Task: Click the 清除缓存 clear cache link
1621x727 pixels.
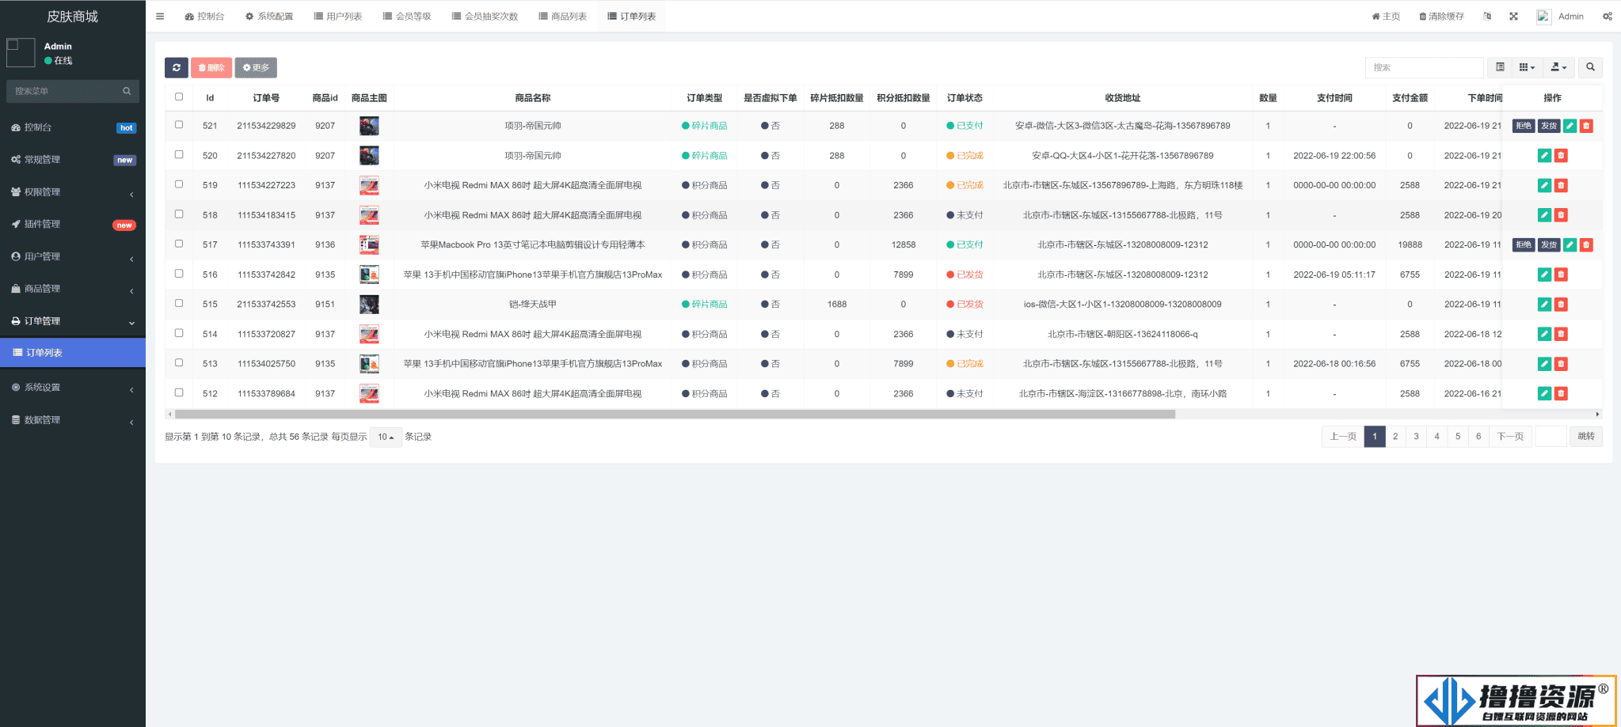Action: tap(1441, 16)
